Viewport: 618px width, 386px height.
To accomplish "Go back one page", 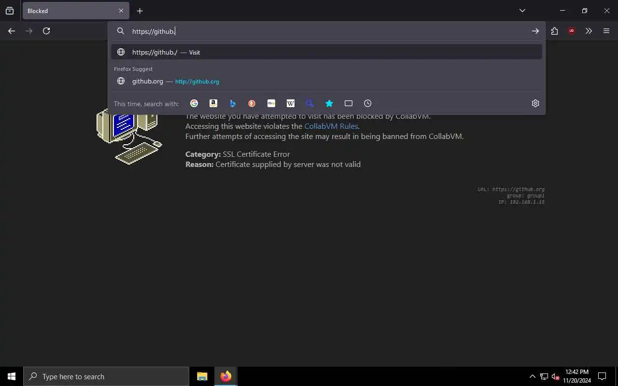I will pos(12,31).
